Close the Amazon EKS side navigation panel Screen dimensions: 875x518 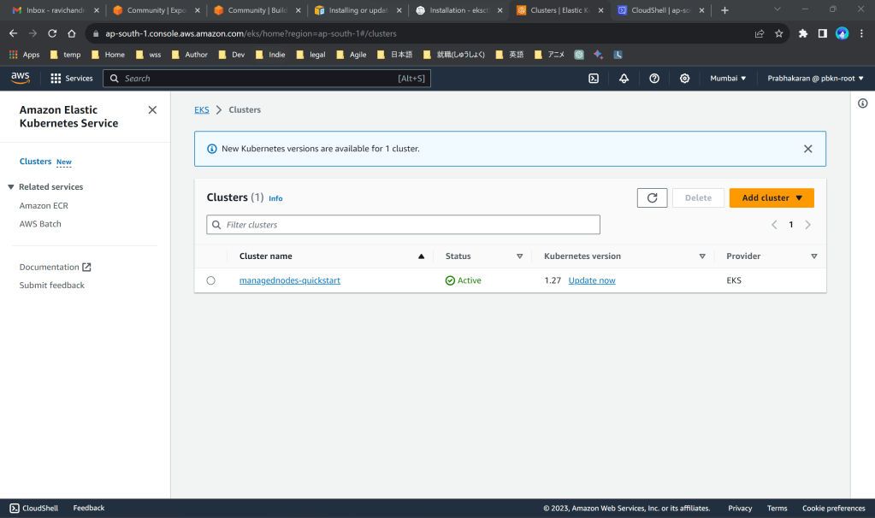[x=152, y=110]
